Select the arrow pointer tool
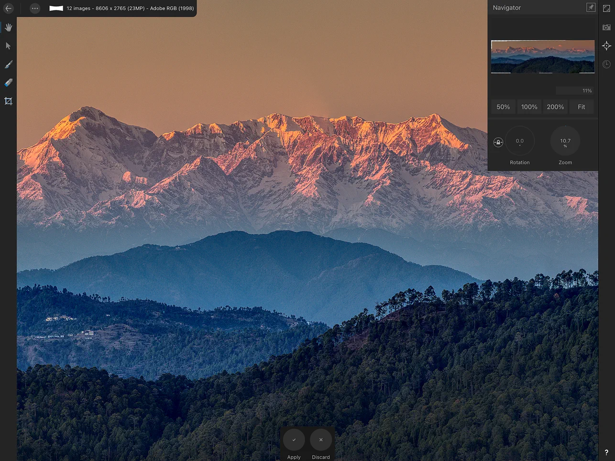615x461 pixels. (x=8, y=46)
